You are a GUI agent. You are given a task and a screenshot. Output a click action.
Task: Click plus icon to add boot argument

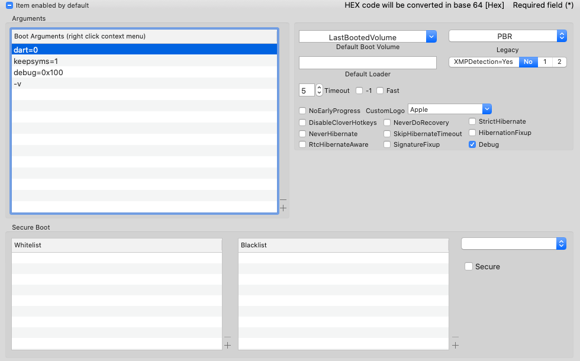tap(283, 208)
